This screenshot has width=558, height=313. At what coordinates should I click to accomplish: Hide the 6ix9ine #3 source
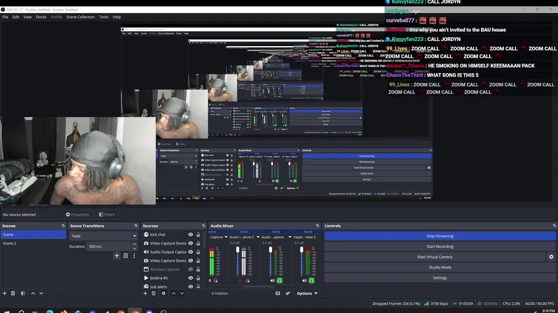coord(191,278)
